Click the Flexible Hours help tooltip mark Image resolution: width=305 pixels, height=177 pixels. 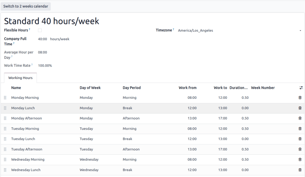pos(29,29)
